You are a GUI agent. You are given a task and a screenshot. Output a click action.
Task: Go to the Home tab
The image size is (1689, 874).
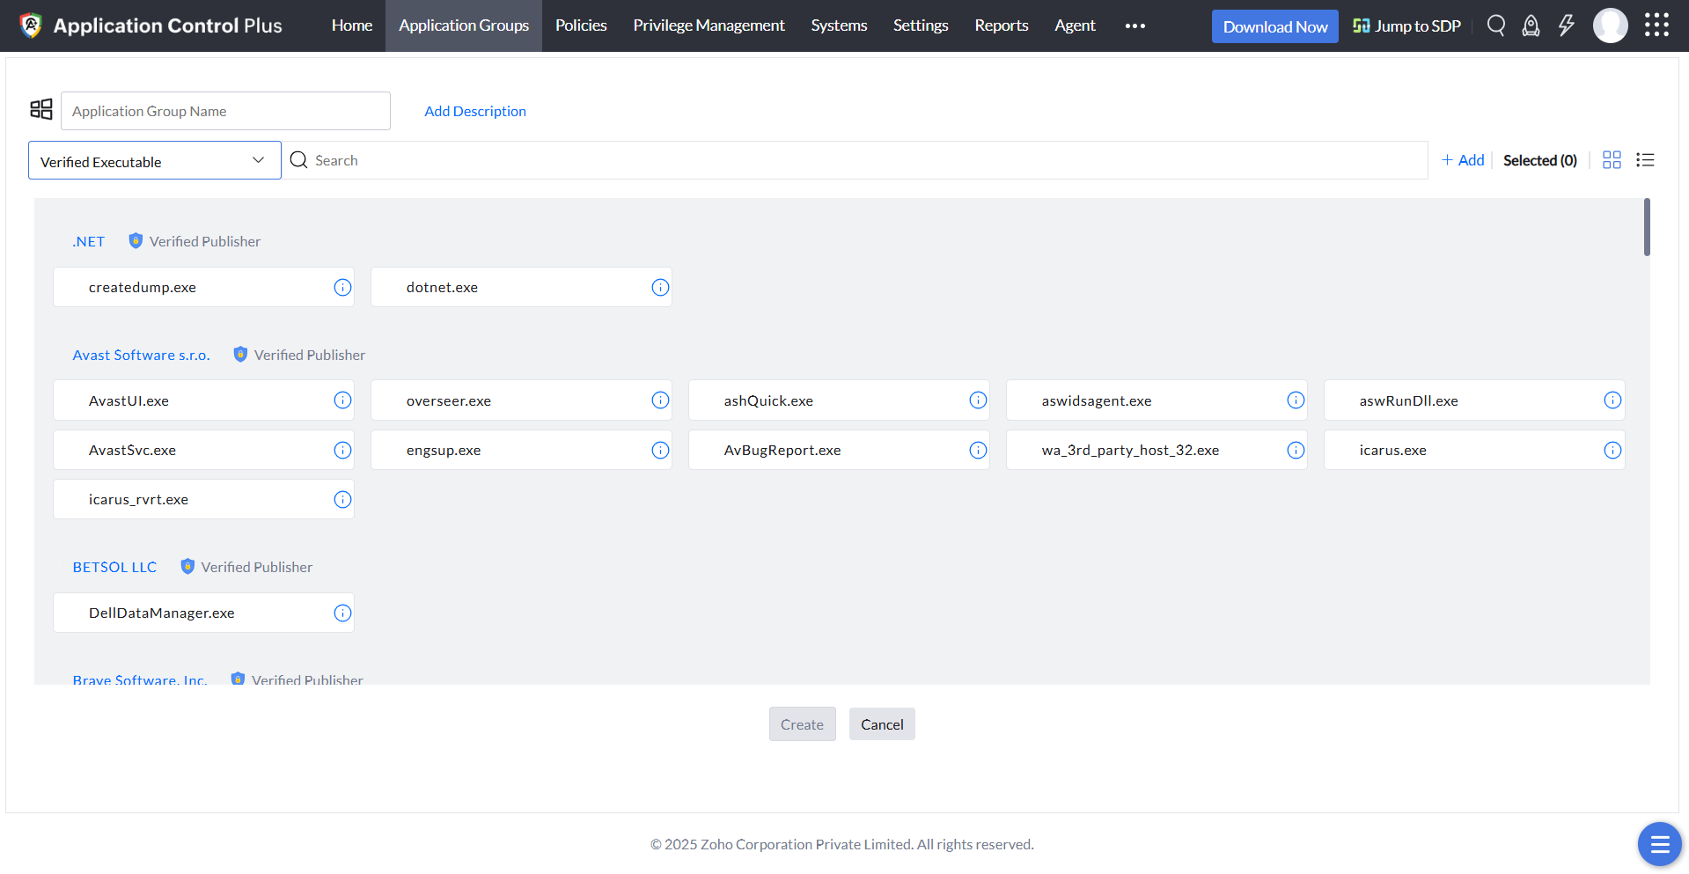[x=352, y=26]
